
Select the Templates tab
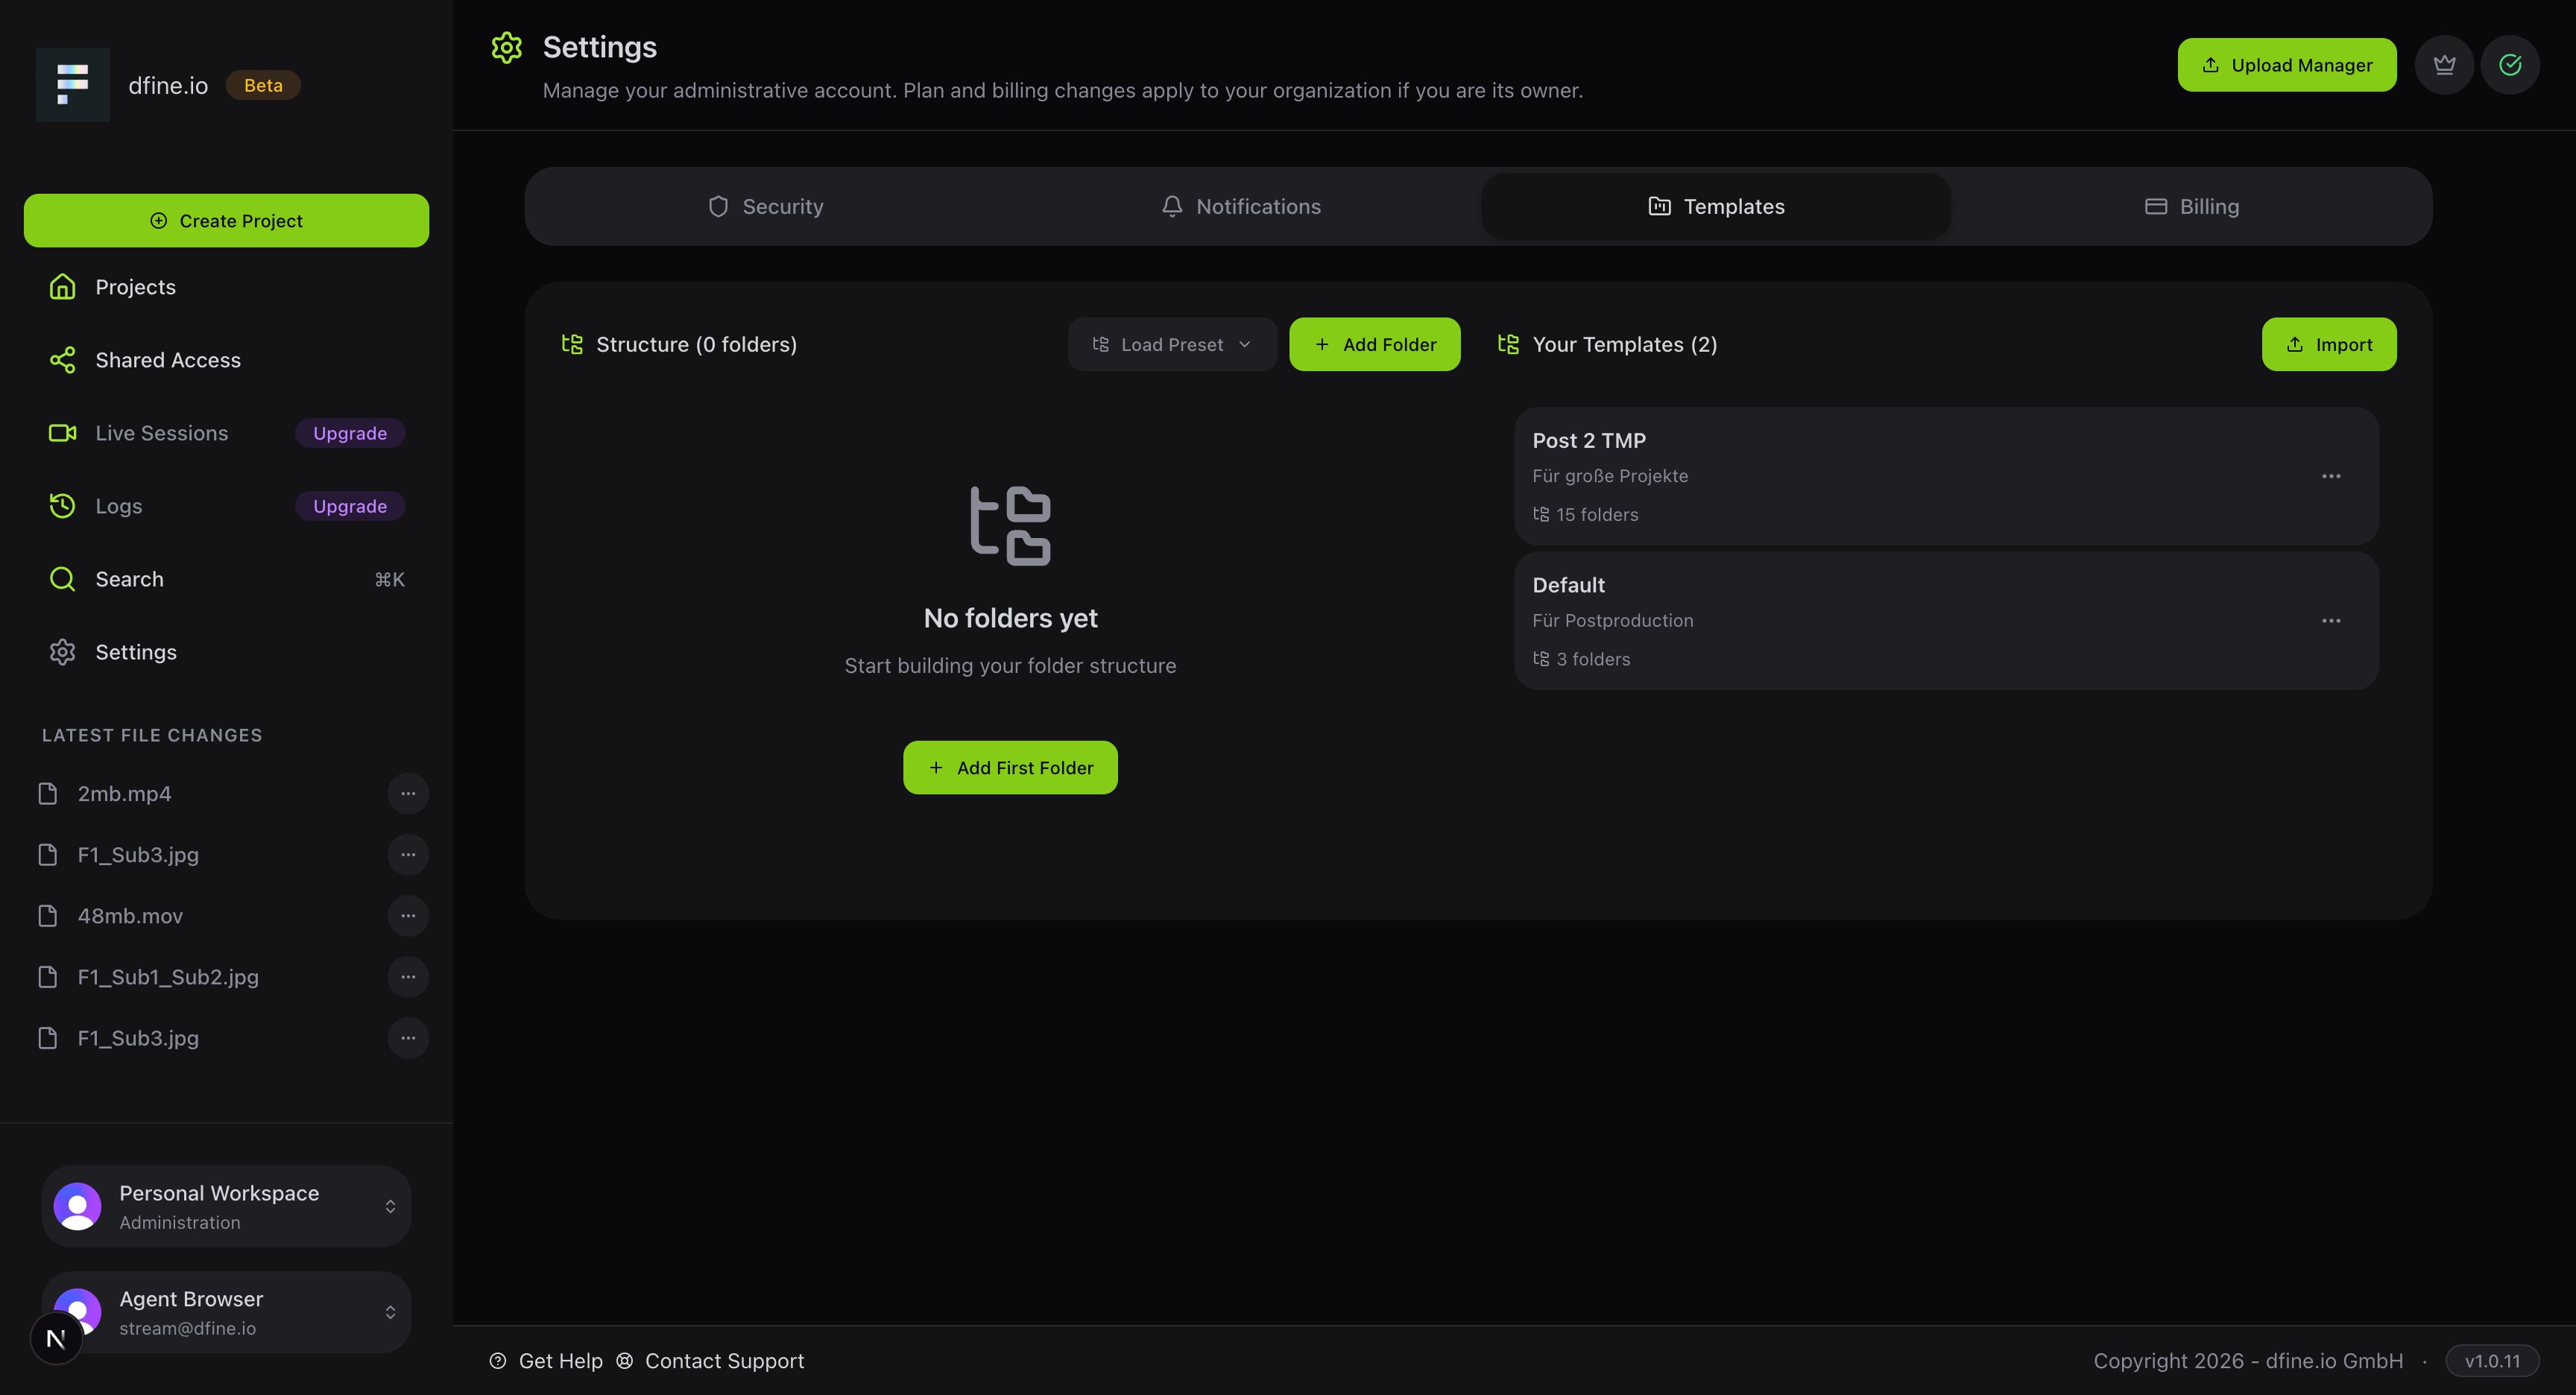point(1716,206)
